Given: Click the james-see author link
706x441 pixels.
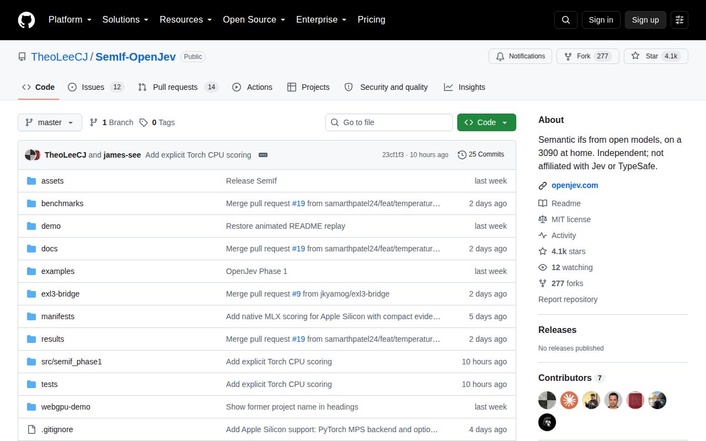Looking at the screenshot, I should click(x=122, y=155).
